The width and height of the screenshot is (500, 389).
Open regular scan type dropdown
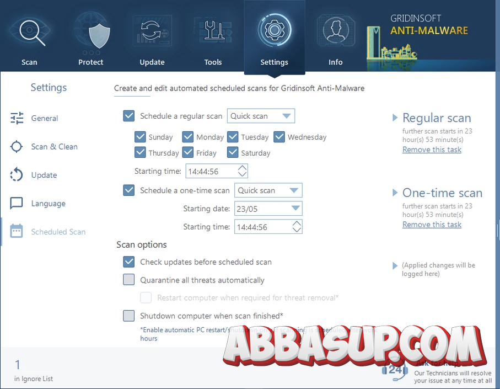(261, 116)
